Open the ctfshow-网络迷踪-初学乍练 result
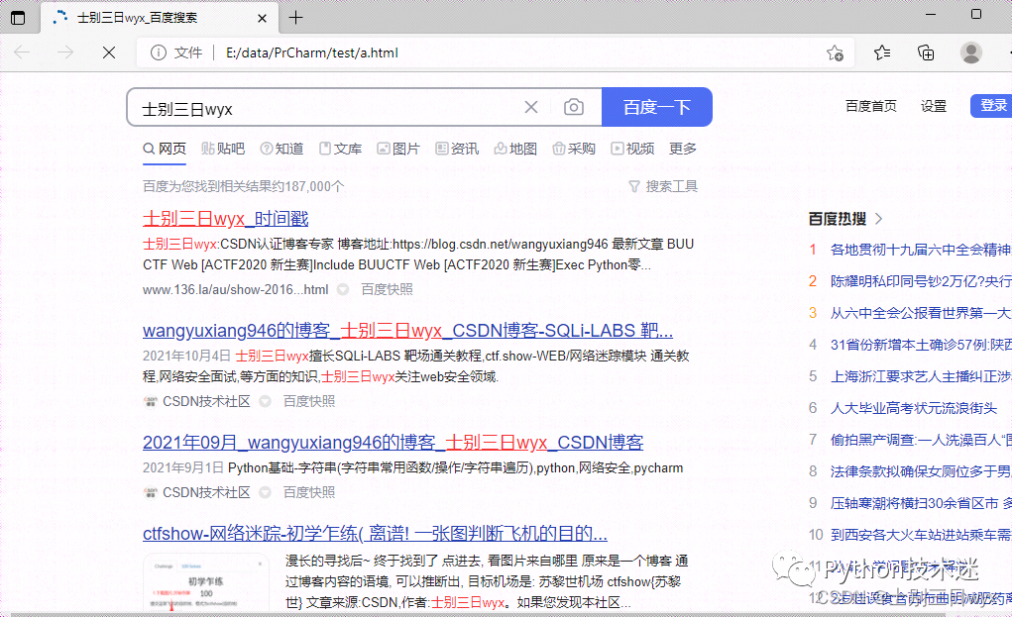The height and width of the screenshot is (617, 1012). [x=375, y=533]
